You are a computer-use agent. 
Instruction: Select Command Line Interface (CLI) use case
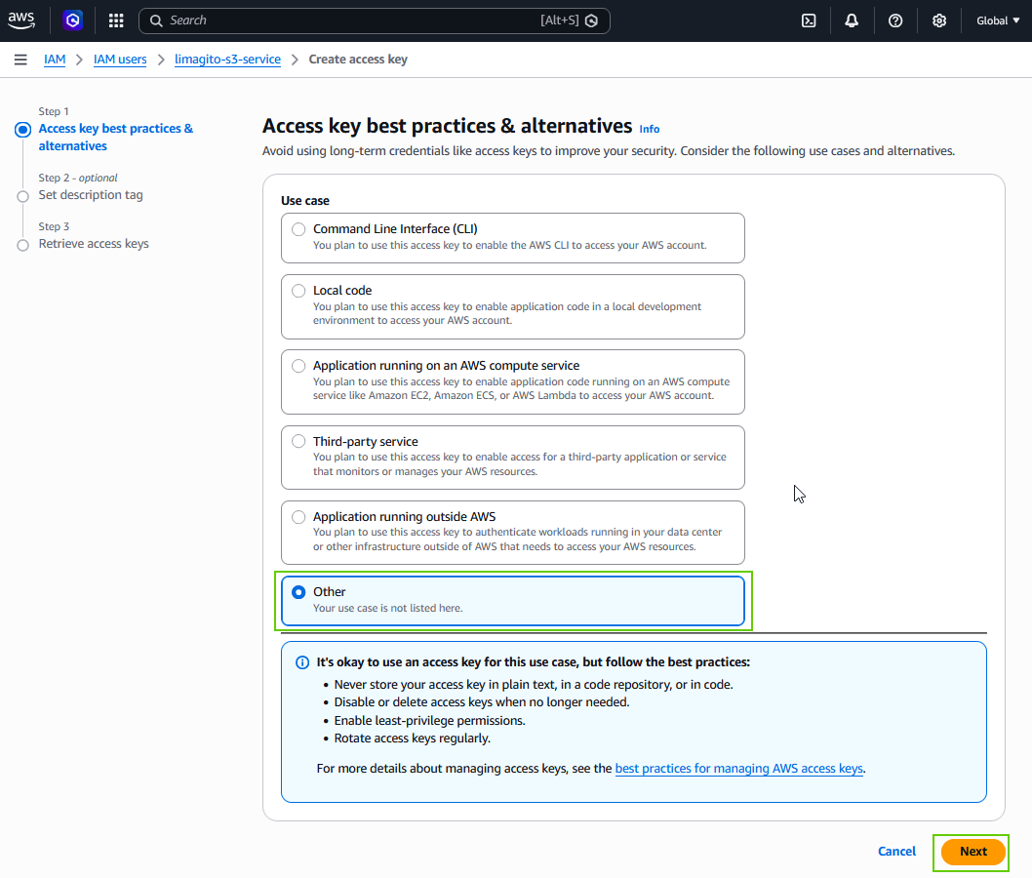pyautogui.click(x=513, y=238)
